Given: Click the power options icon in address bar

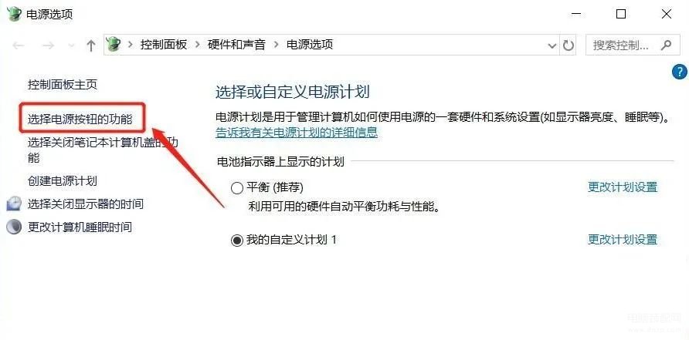Looking at the screenshot, I should click(x=114, y=44).
